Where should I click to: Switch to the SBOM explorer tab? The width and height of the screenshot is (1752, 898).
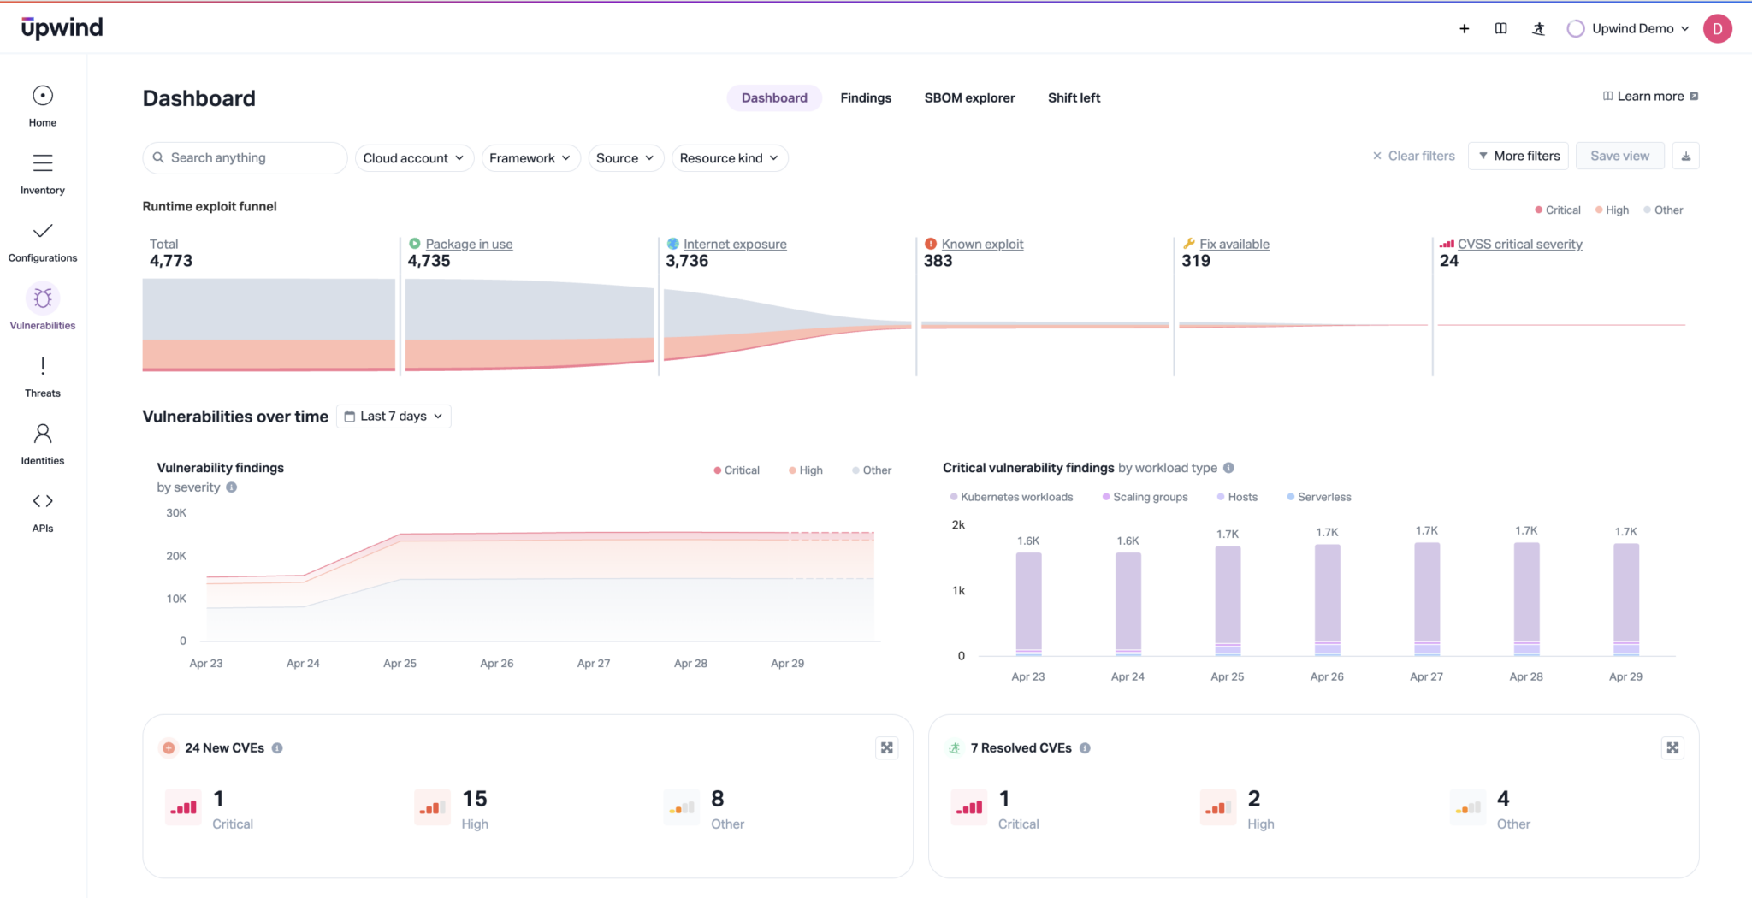click(969, 98)
